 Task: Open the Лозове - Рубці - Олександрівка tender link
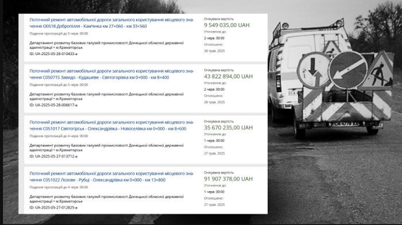(x=111, y=177)
